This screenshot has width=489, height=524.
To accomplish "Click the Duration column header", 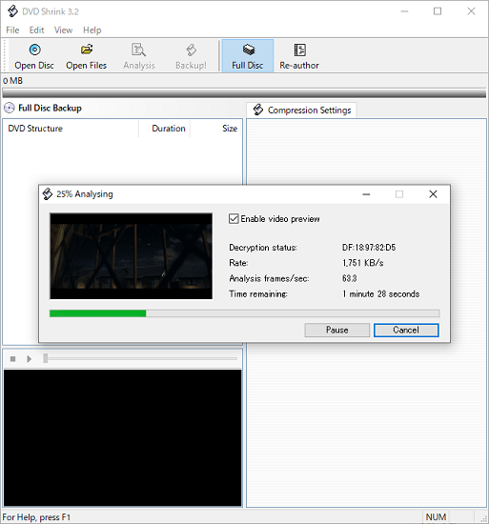I will [165, 129].
